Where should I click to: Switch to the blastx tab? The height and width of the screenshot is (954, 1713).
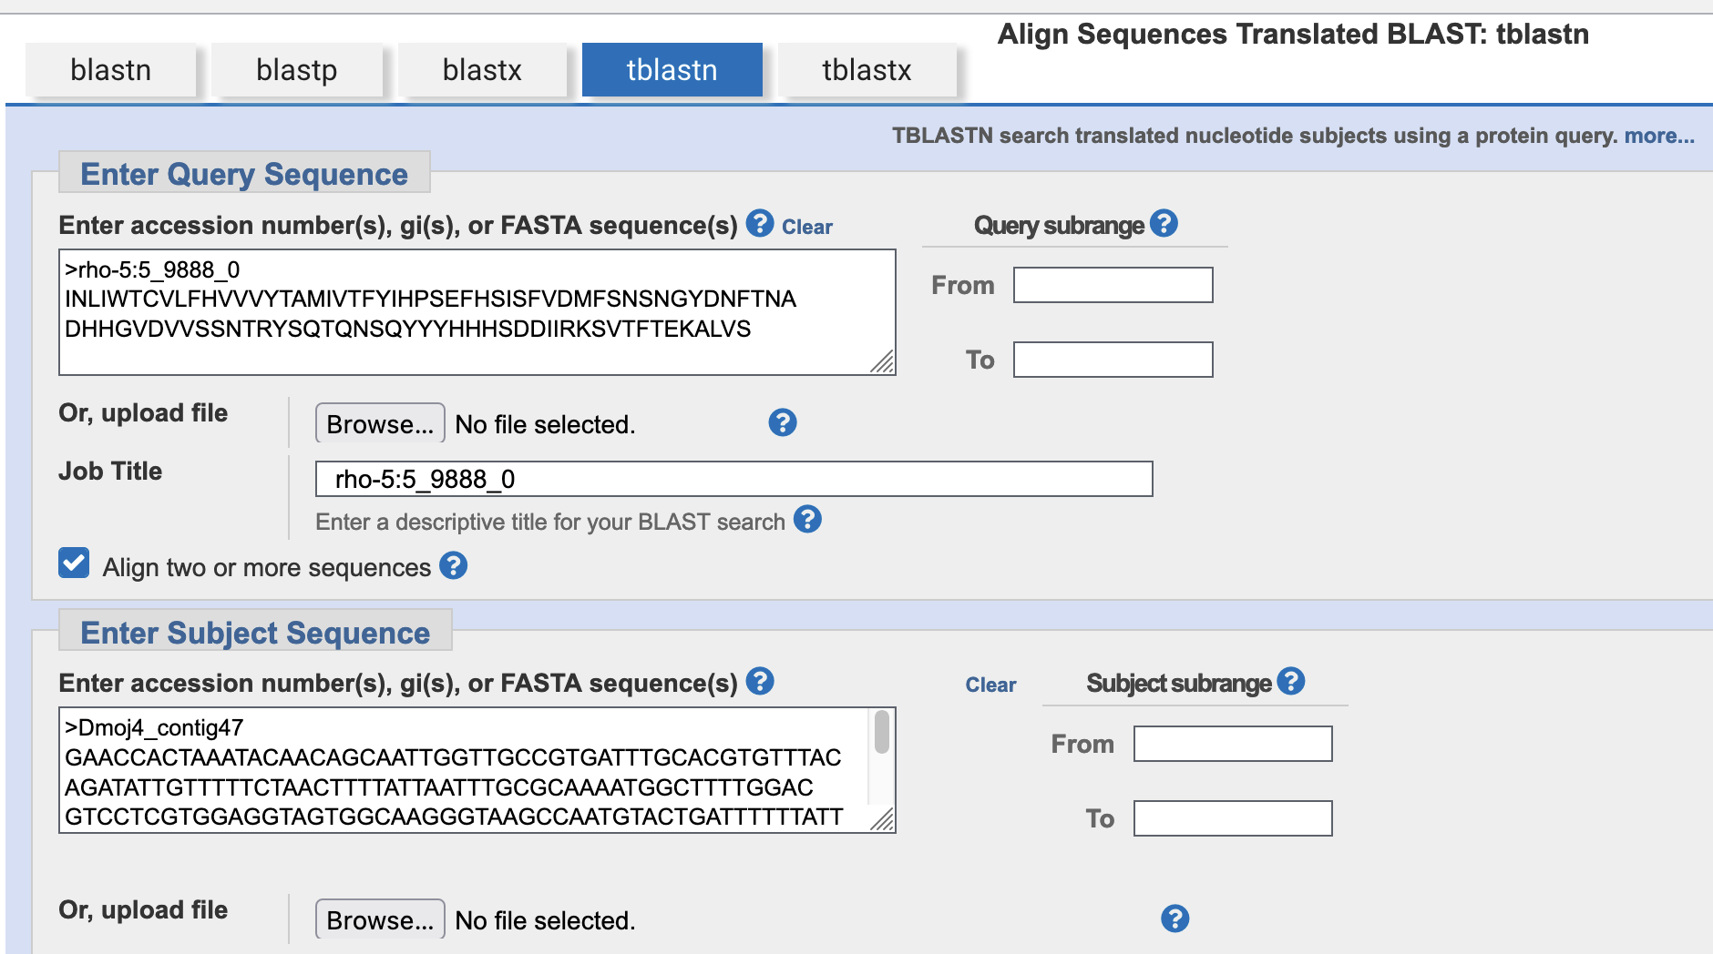[x=482, y=70]
